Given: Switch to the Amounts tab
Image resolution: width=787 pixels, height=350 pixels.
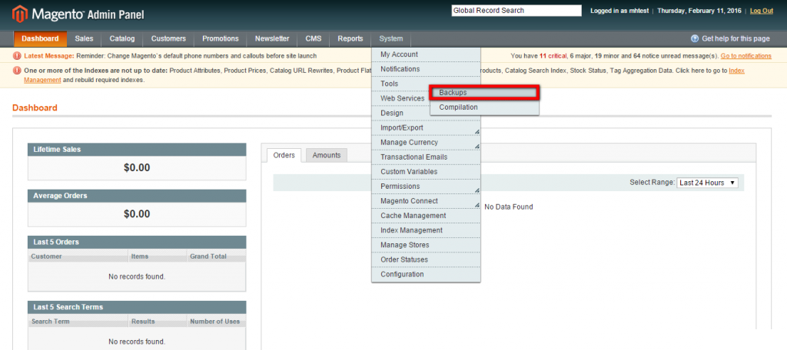Looking at the screenshot, I should coord(326,156).
